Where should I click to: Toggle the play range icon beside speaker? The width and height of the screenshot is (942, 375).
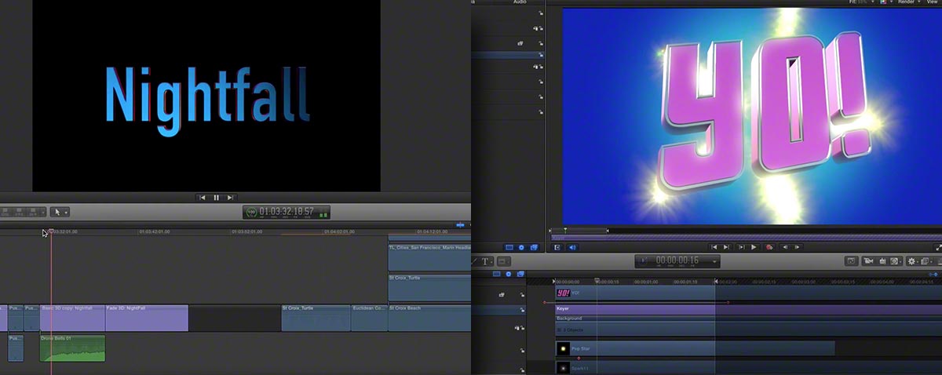tap(557, 247)
